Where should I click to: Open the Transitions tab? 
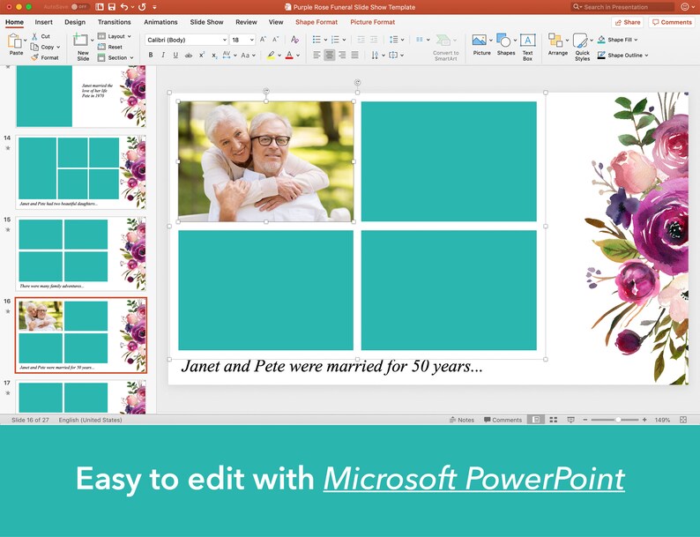115,22
